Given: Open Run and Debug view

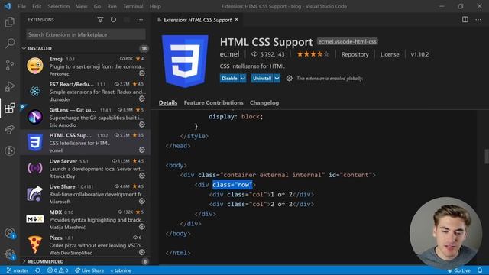Looking at the screenshot, I should [10, 86].
